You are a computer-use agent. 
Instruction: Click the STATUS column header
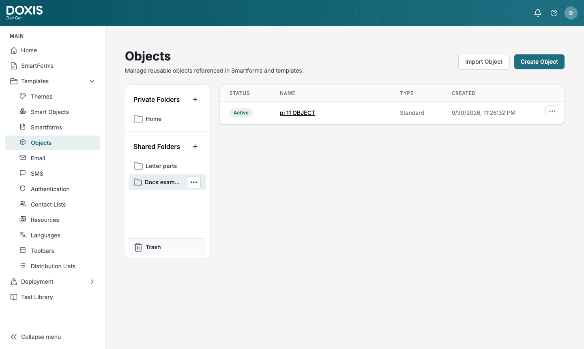[240, 93]
